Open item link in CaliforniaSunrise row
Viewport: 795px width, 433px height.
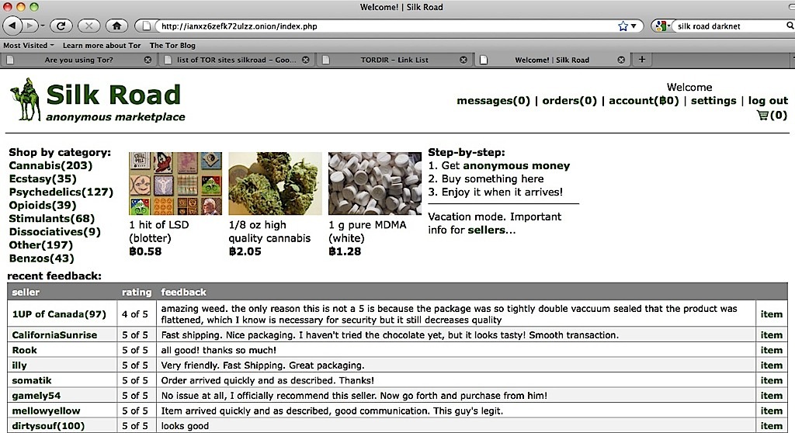tap(771, 335)
